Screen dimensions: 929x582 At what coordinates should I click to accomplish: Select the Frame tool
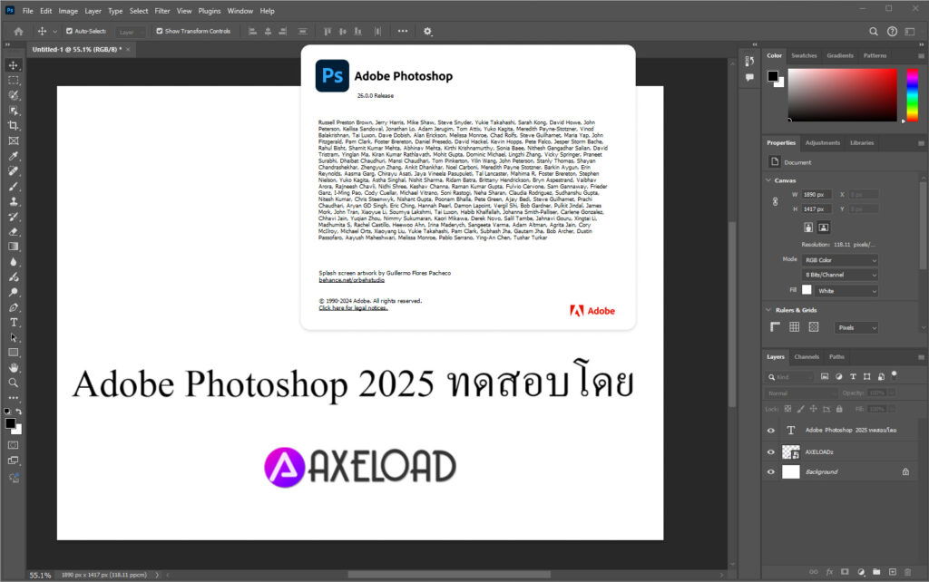pos(13,141)
